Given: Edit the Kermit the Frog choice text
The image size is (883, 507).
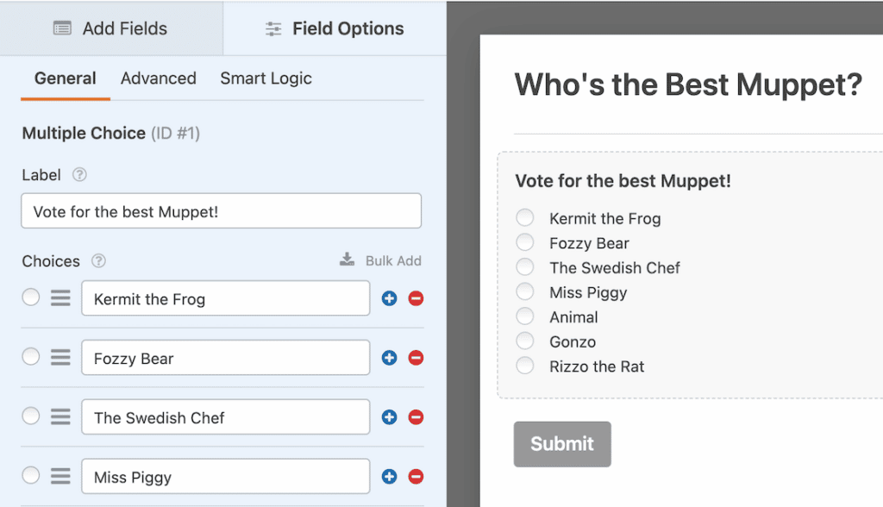Looking at the screenshot, I should (225, 298).
